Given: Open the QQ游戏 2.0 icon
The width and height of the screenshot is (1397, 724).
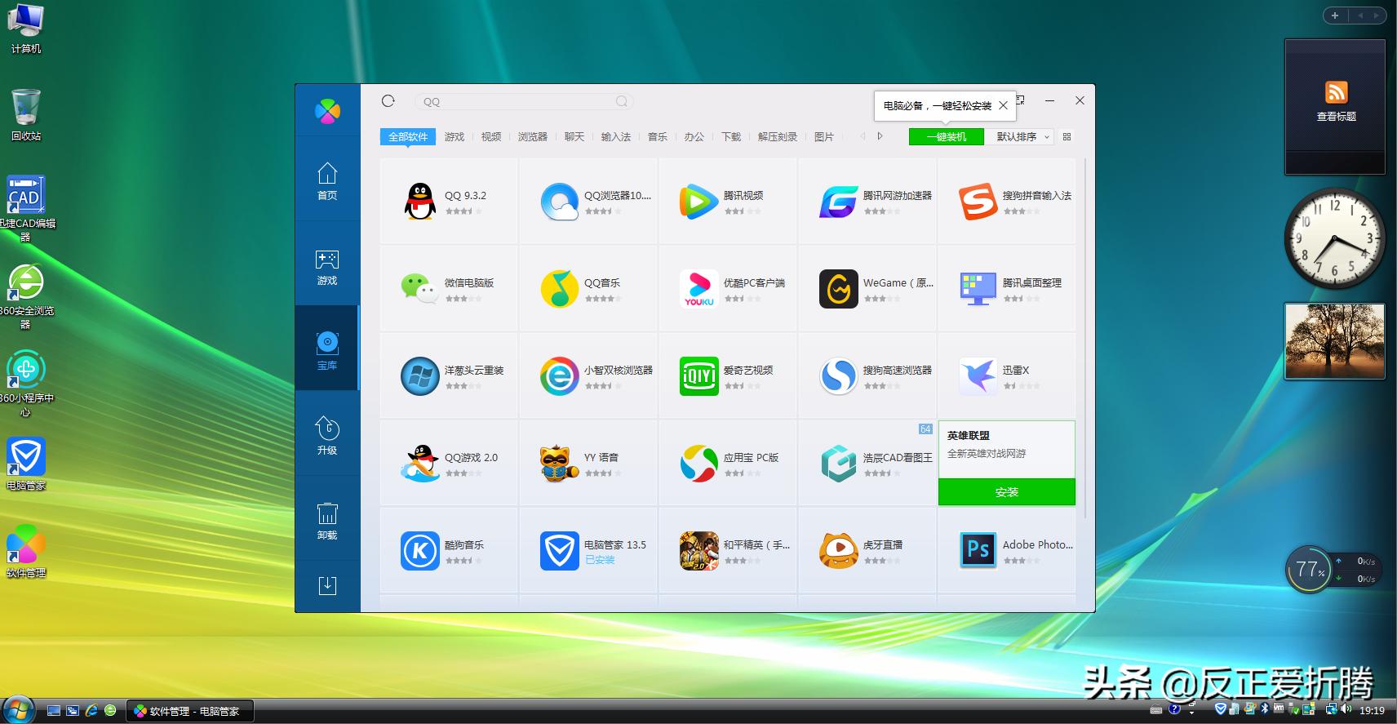Looking at the screenshot, I should (x=420, y=464).
